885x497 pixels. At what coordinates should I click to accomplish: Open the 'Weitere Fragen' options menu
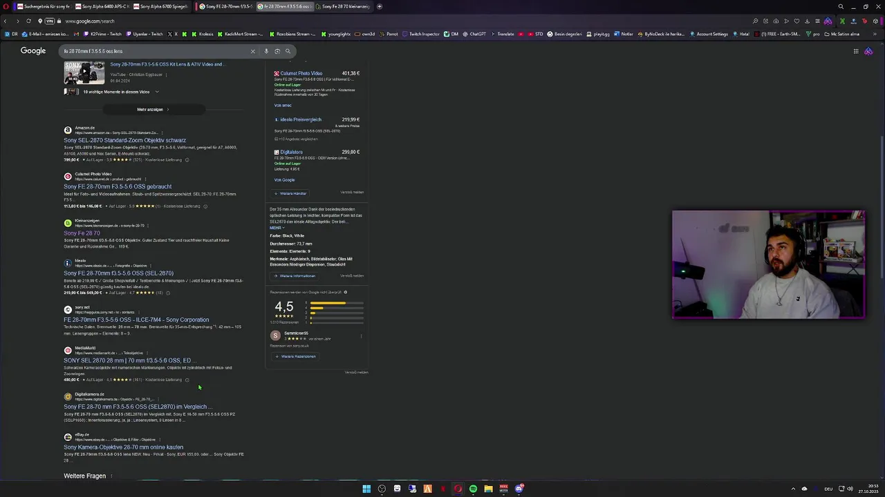111,476
